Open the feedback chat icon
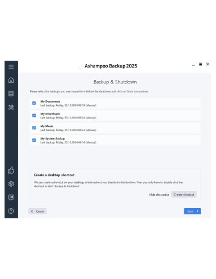 [x=11, y=197]
